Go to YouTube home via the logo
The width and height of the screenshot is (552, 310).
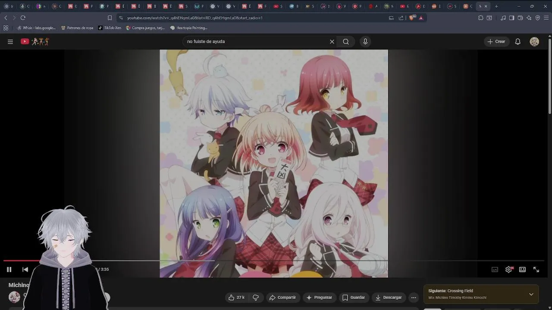[35, 41]
